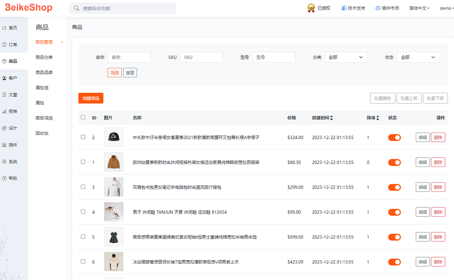Tick the checkbox for product ID 4
Screen dimensions: 454x280
click(x=83, y=212)
